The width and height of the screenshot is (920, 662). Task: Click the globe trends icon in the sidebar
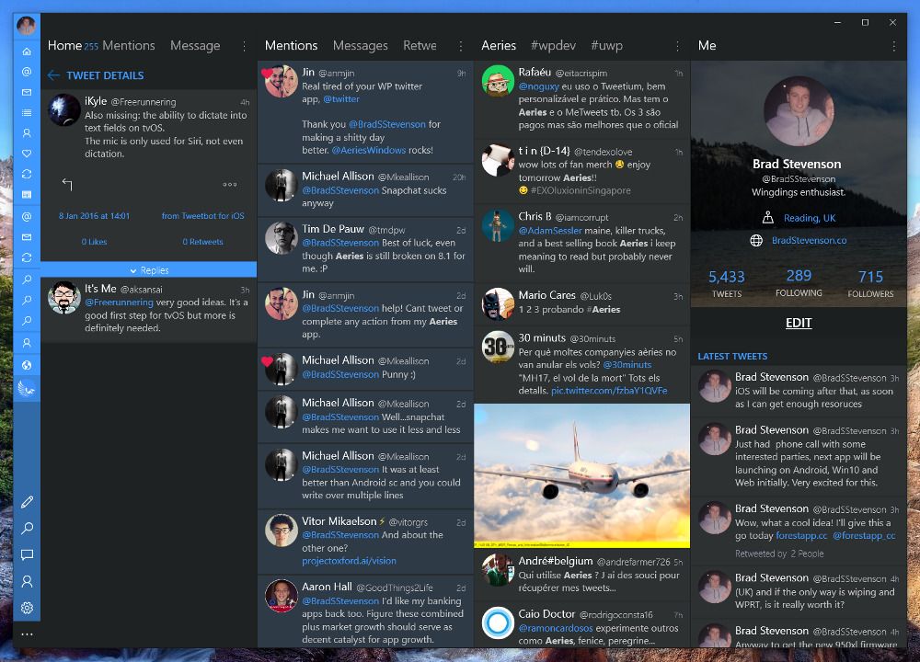27,366
